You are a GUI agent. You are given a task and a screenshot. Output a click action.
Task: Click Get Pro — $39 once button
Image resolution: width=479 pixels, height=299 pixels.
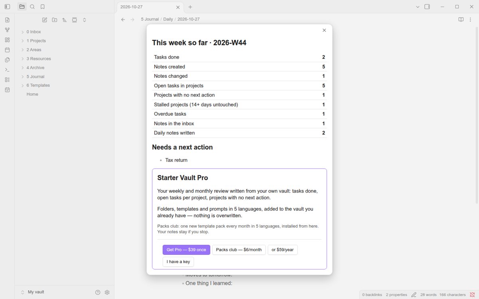point(186,250)
